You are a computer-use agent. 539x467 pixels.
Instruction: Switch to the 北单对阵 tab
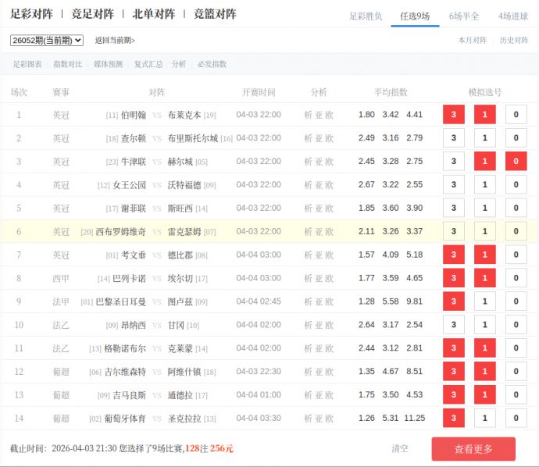154,14
